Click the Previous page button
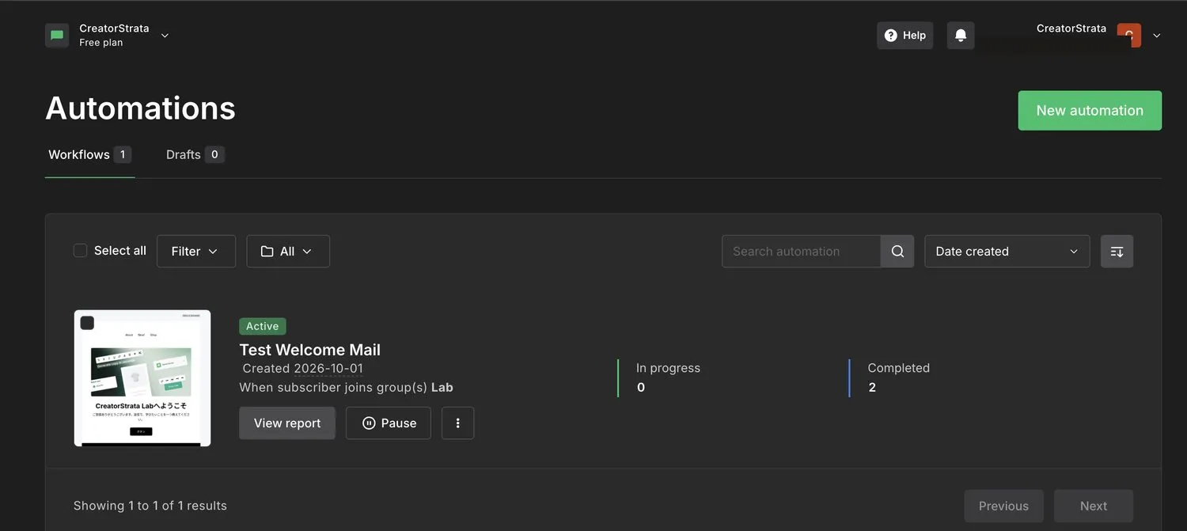 (1003, 506)
